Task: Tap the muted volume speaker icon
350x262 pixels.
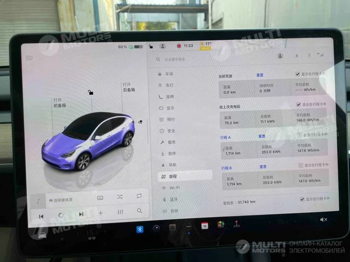Action: (x=323, y=219)
